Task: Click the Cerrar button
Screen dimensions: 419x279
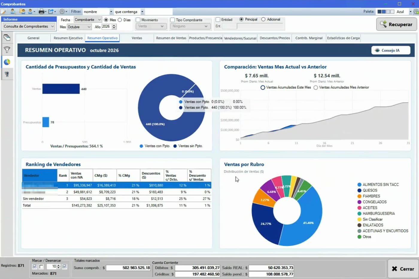Action: click(403, 269)
